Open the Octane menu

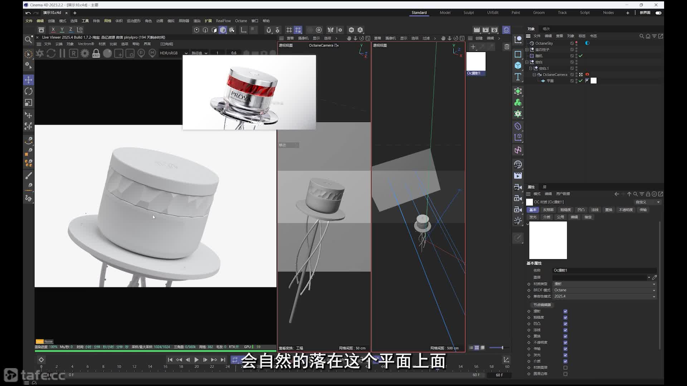[x=241, y=21]
